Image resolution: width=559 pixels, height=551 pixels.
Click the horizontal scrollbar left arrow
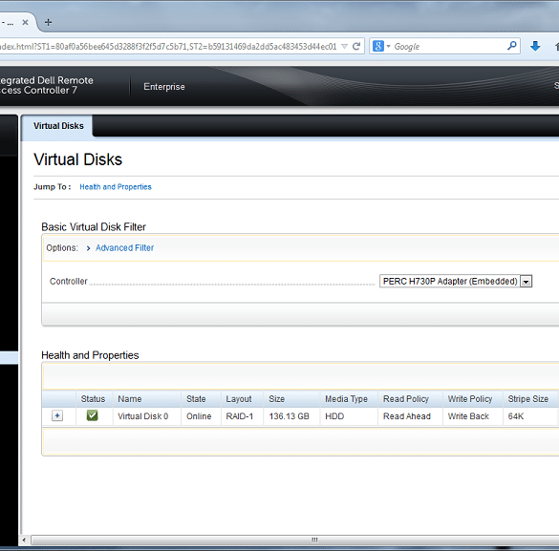[x=24, y=540]
